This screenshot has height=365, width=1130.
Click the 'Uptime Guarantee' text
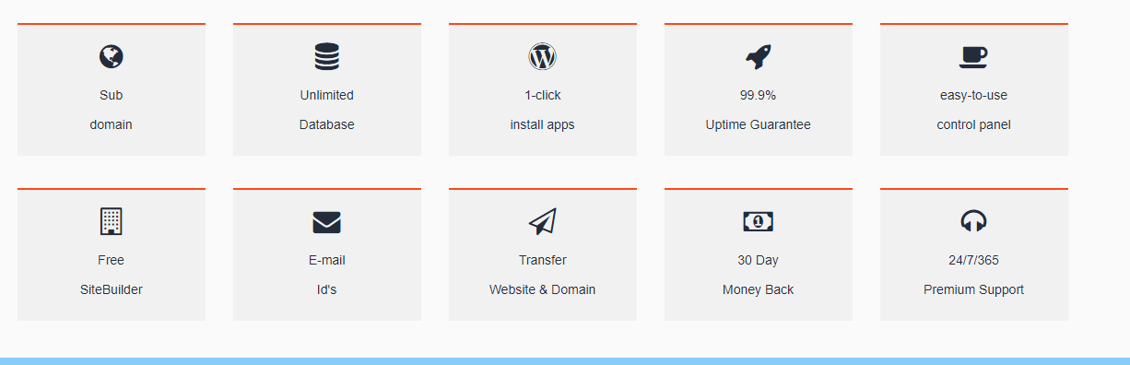(x=759, y=124)
